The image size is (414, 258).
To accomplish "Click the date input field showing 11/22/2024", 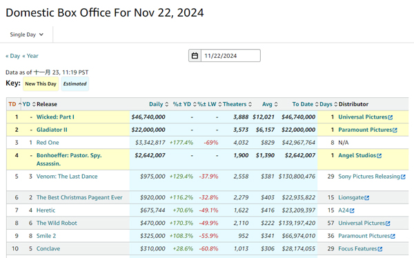I will (230, 56).
